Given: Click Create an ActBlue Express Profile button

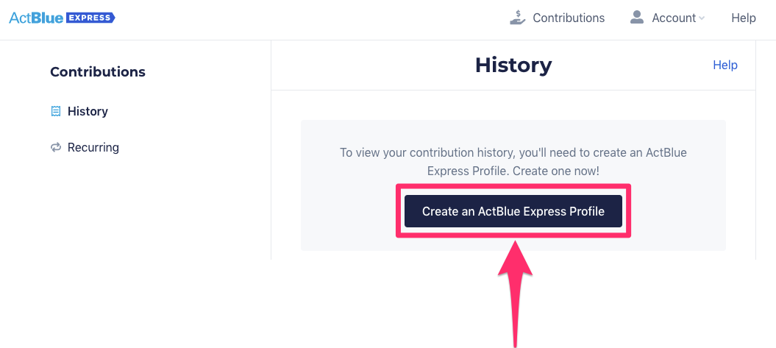Looking at the screenshot, I should pyautogui.click(x=513, y=211).
